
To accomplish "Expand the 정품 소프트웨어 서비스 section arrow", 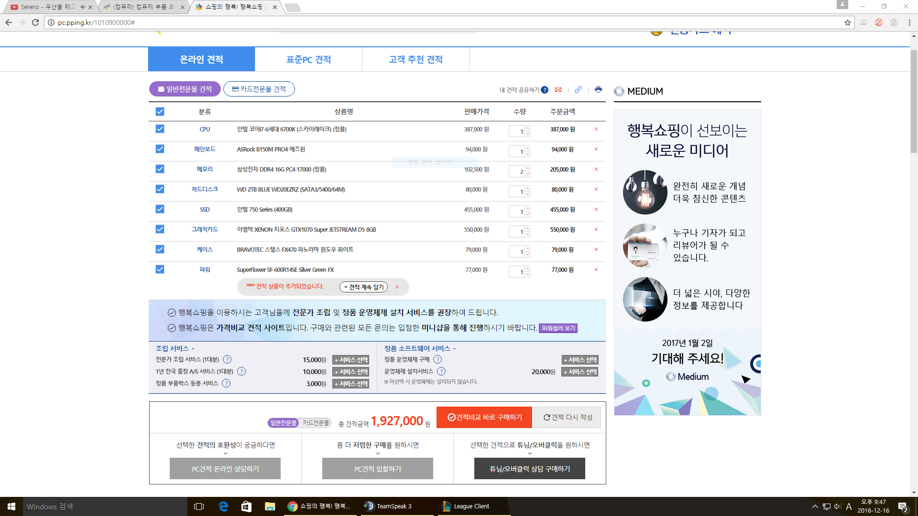I will pos(454,349).
